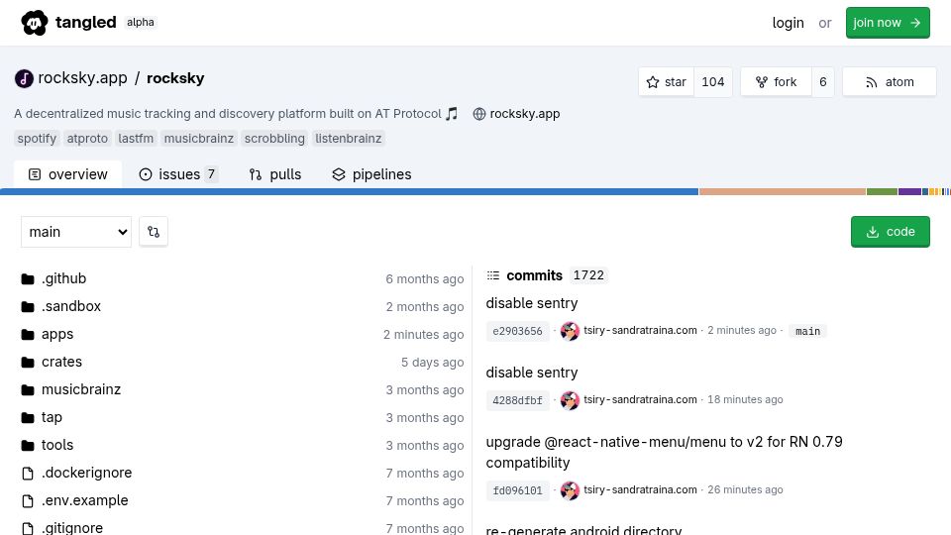
Task: Click the commits heading link
Action: click(534, 276)
